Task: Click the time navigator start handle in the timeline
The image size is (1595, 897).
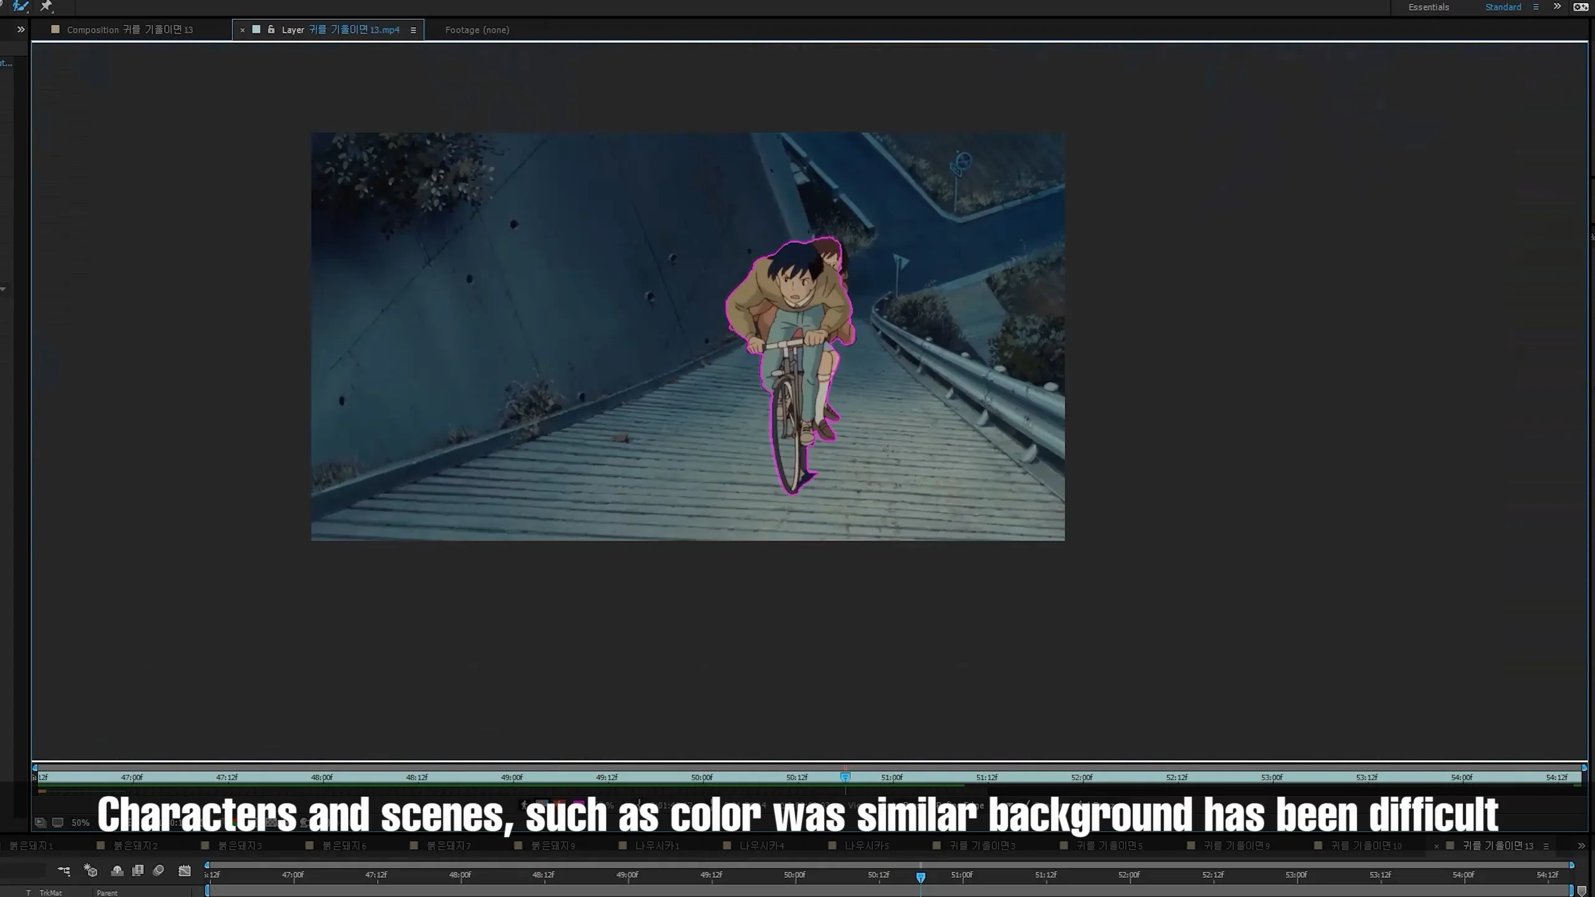Action: (x=207, y=865)
